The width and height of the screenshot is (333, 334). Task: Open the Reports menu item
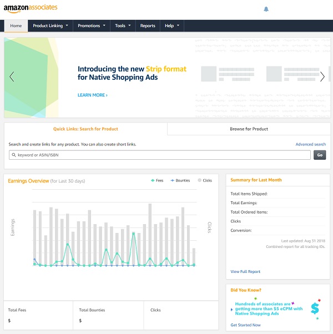148,26
